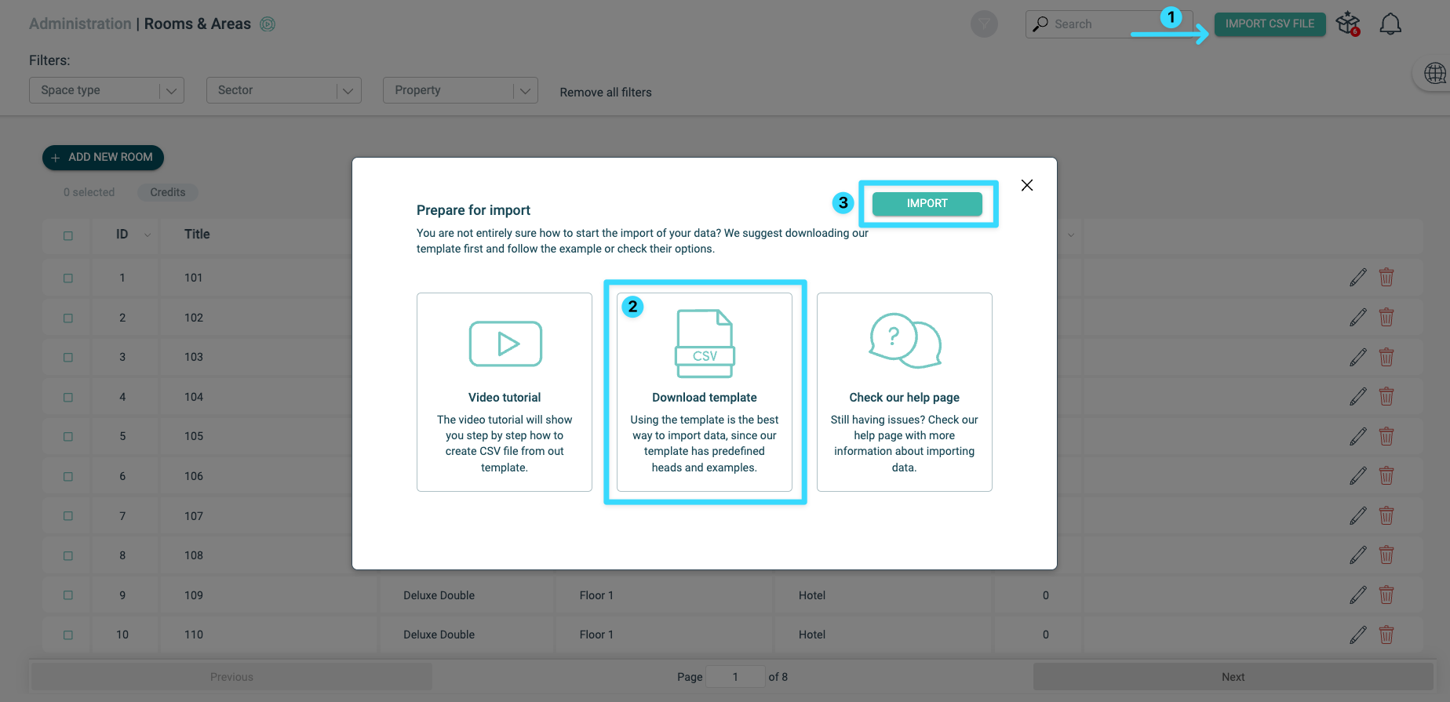
Task: Open the Check our help page card
Action: [x=905, y=392]
